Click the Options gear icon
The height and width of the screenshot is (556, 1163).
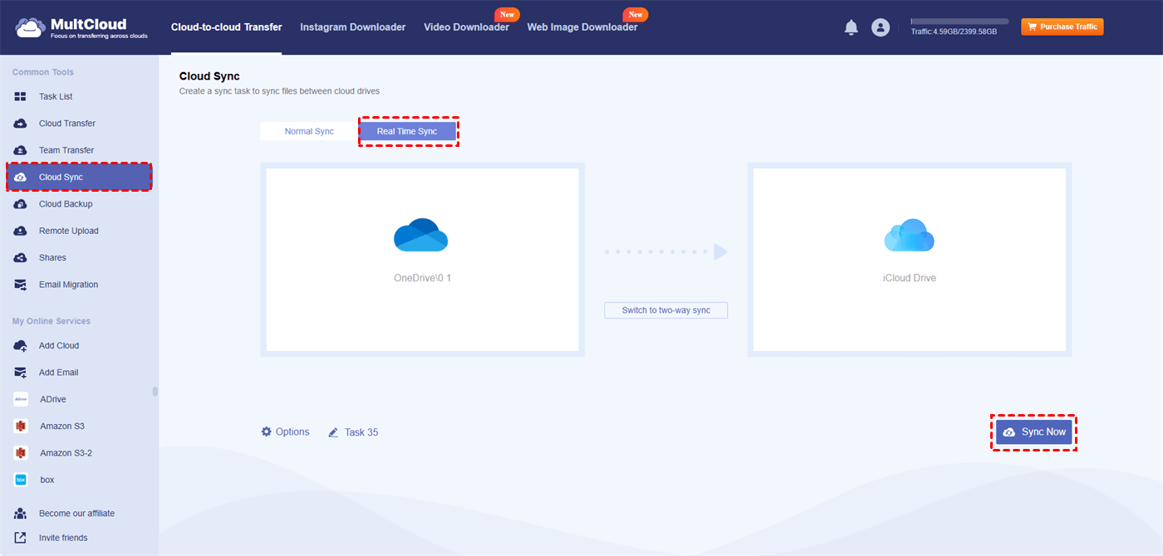(x=267, y=432)
